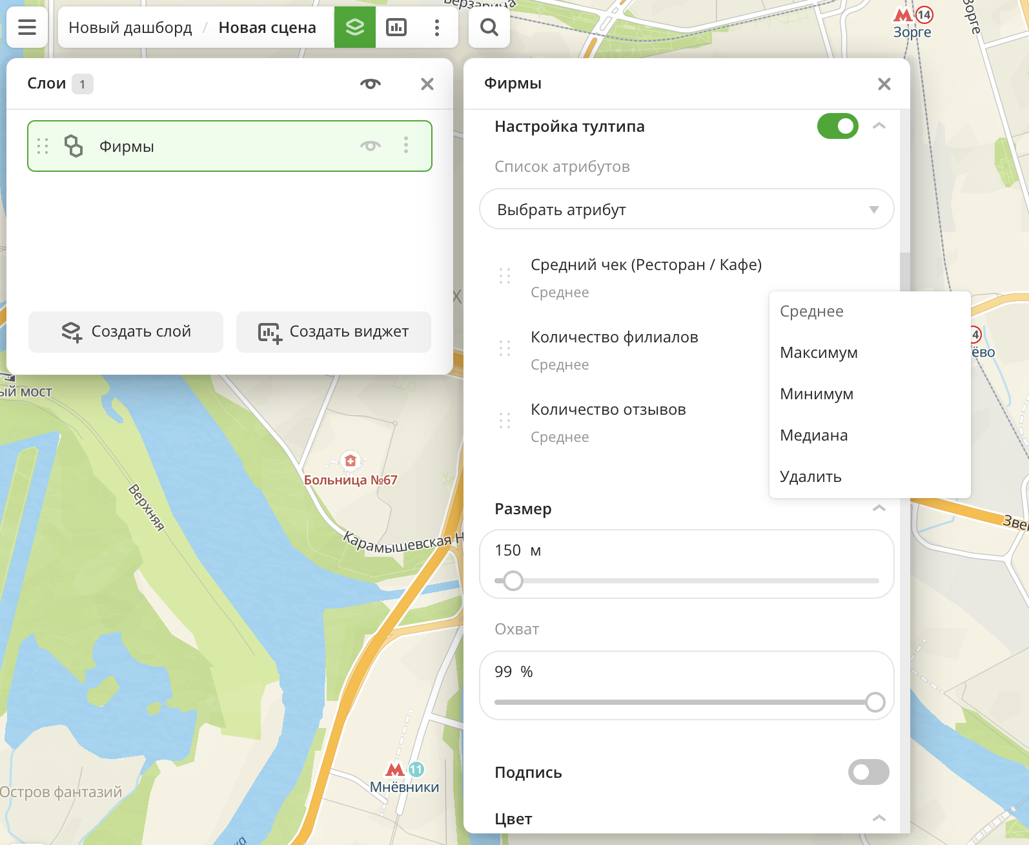This screenshot has width=1029, height=845.
Task: Click the green layers icon in toolbar
Action: point(354,27)
